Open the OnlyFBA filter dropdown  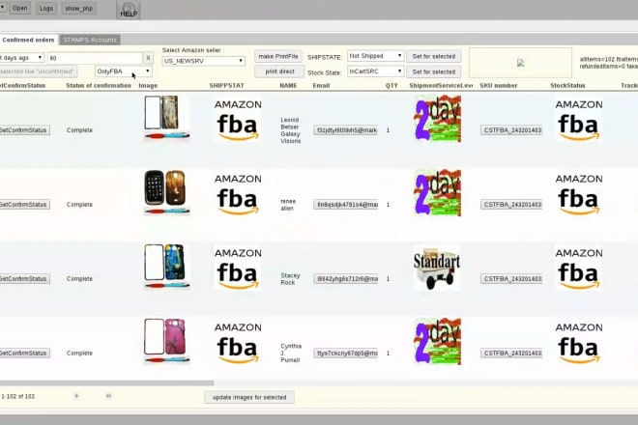[x=124, y=71]
